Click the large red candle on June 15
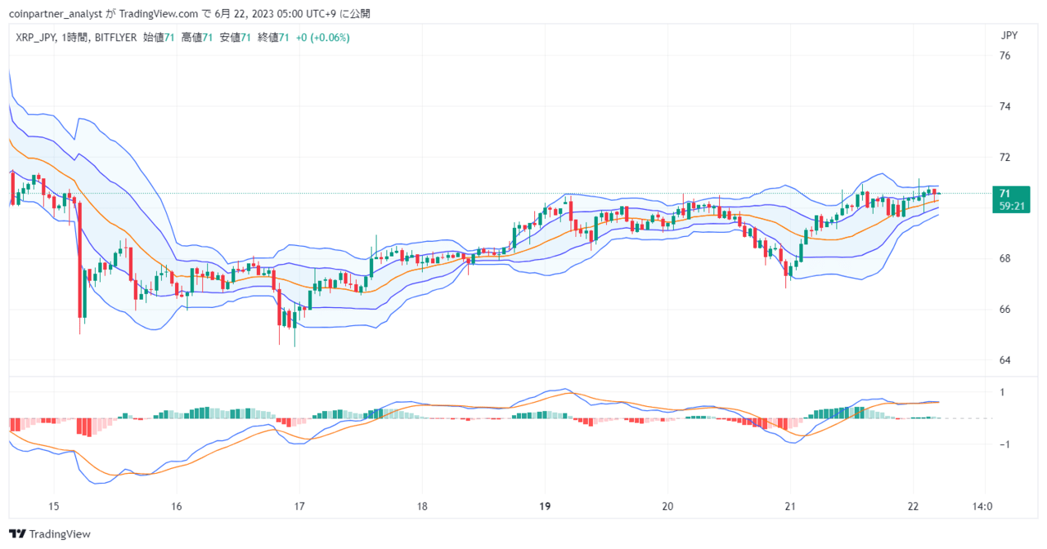Image resolution: width=1047 pixels, height=549 pixels. click(81, 258)
